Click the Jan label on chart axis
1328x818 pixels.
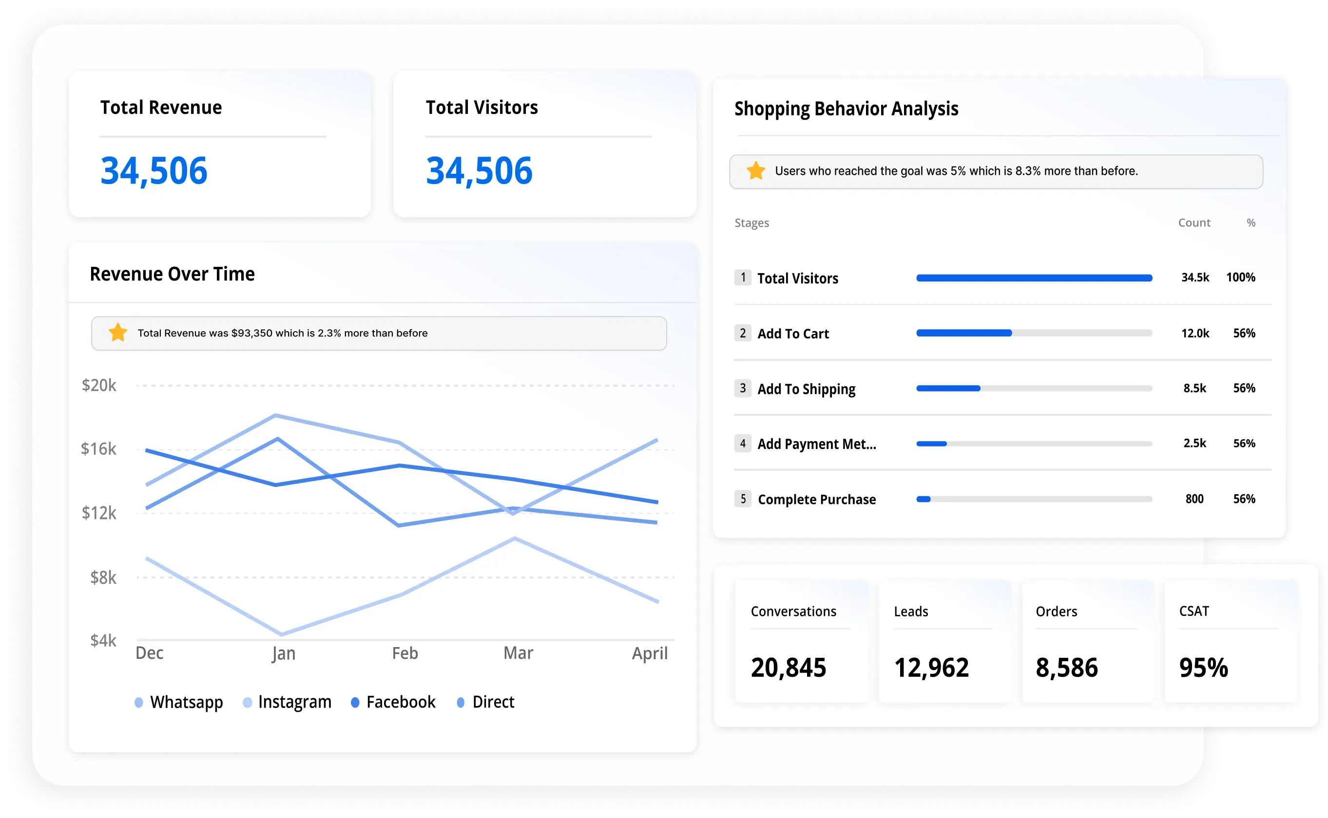(x=284, y=653)
